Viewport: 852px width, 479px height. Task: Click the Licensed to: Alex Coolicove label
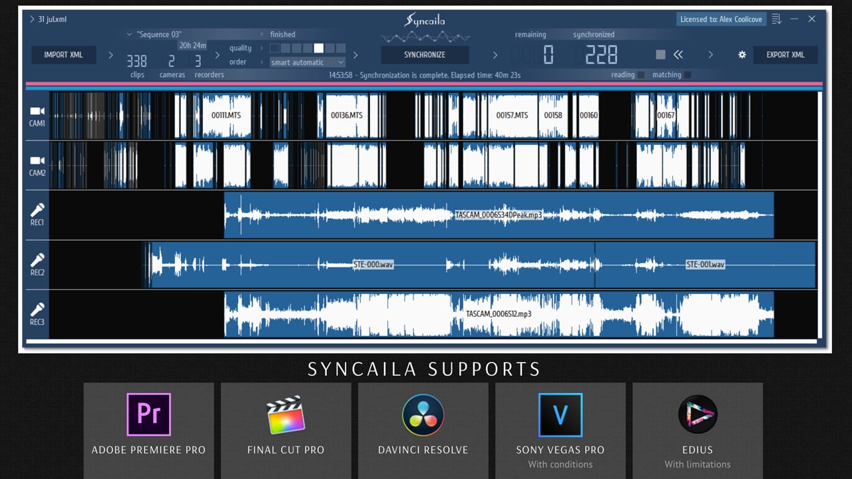[721, 19]
